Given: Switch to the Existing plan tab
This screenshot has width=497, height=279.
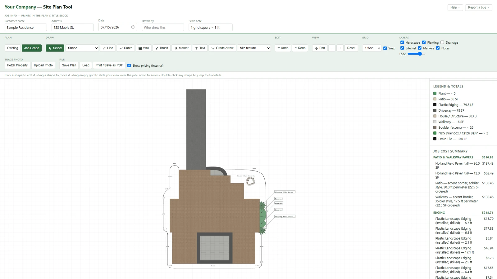Looking at the screenshot, I should click(x=13, y=48).
